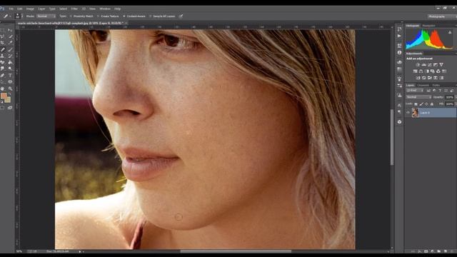Select the Brush tool
Image resolution: width=457 pixels, height=257 pixels.
click(x=10, y=49)
